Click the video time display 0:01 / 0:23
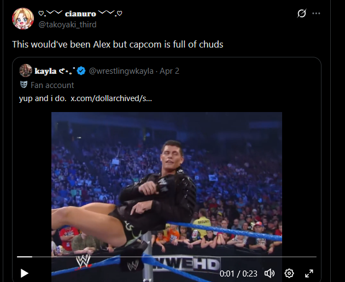 238,274
